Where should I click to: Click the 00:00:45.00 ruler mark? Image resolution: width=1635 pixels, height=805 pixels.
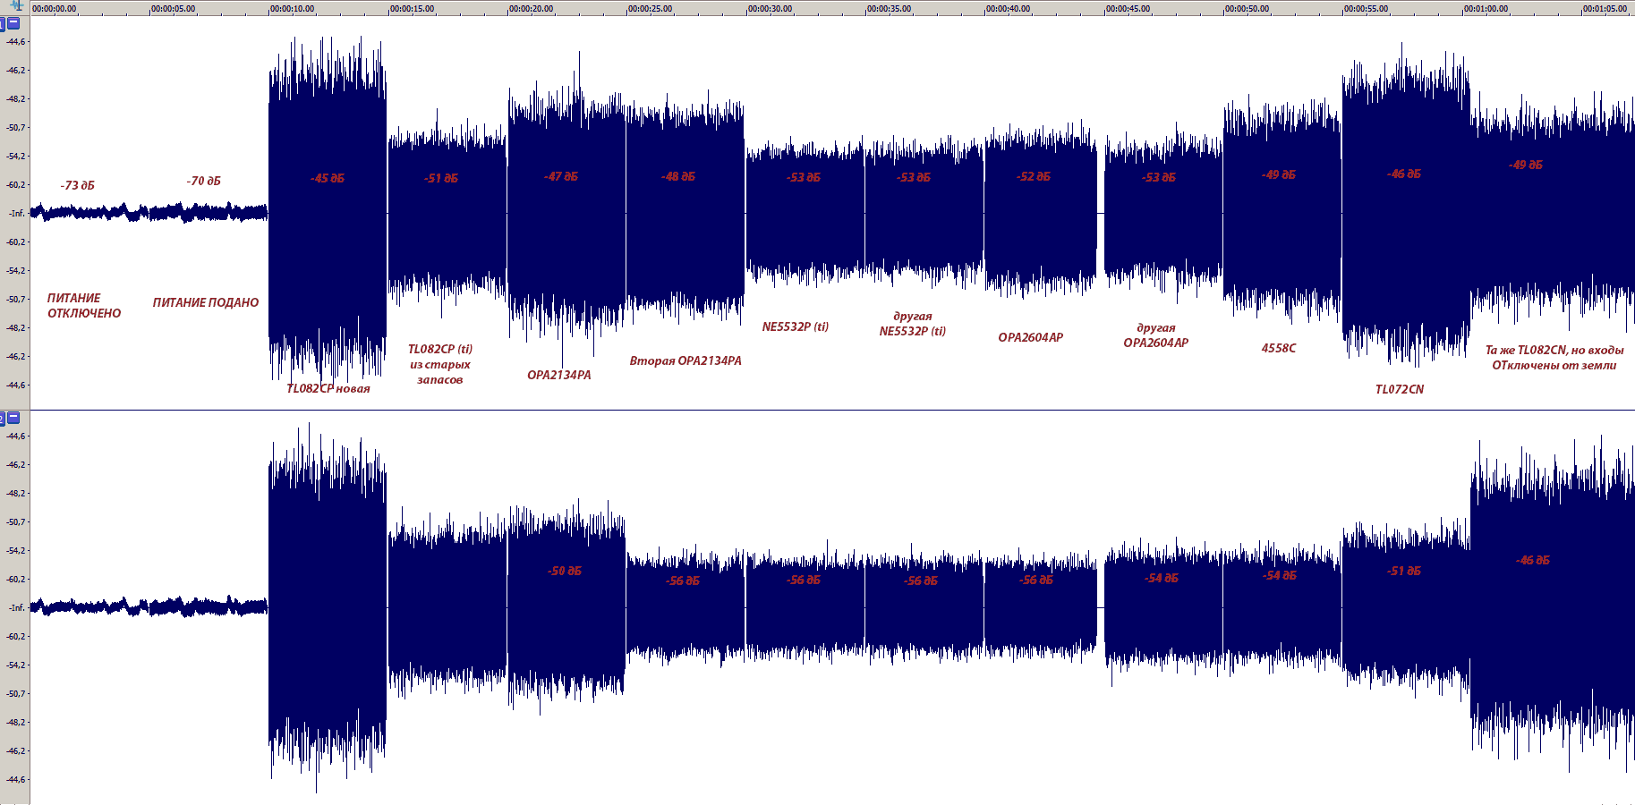point(1128,9)
